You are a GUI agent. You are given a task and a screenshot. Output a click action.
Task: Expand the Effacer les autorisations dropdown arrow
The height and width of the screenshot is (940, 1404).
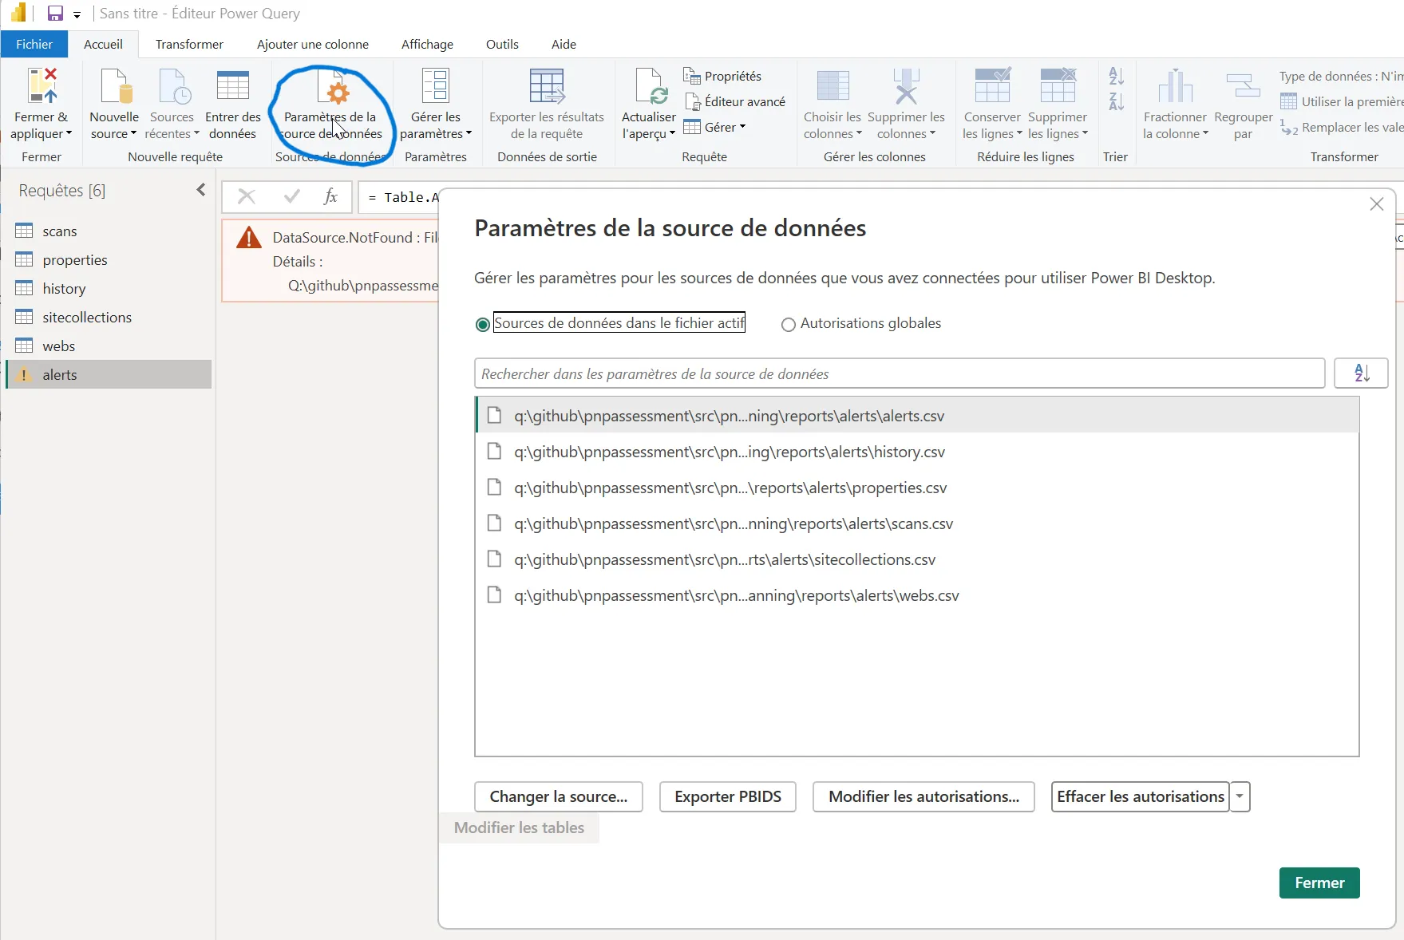[x=1240, y=796]
